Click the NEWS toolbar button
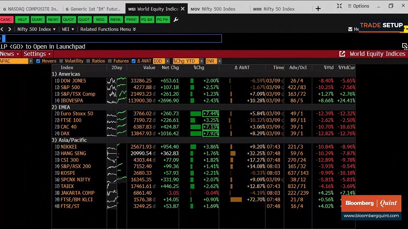The height and width of the screenshot is (229, 408). 53,20
